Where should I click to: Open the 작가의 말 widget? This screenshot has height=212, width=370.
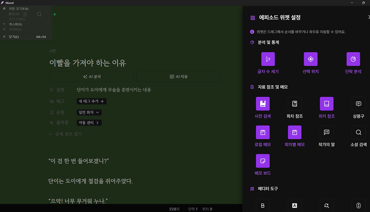pos(326,132)
